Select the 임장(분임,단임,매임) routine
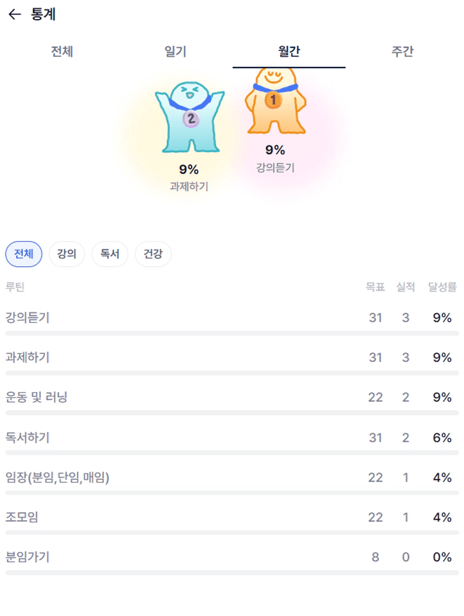The height and width of the screenshot is (616, 464). 57,478
